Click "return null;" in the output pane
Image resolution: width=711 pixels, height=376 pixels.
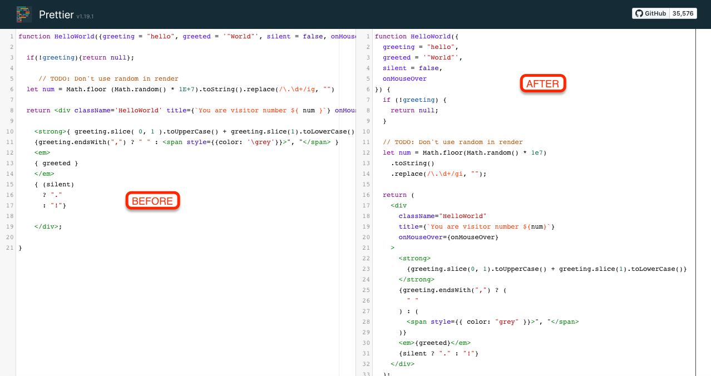[x=414, y=110]
